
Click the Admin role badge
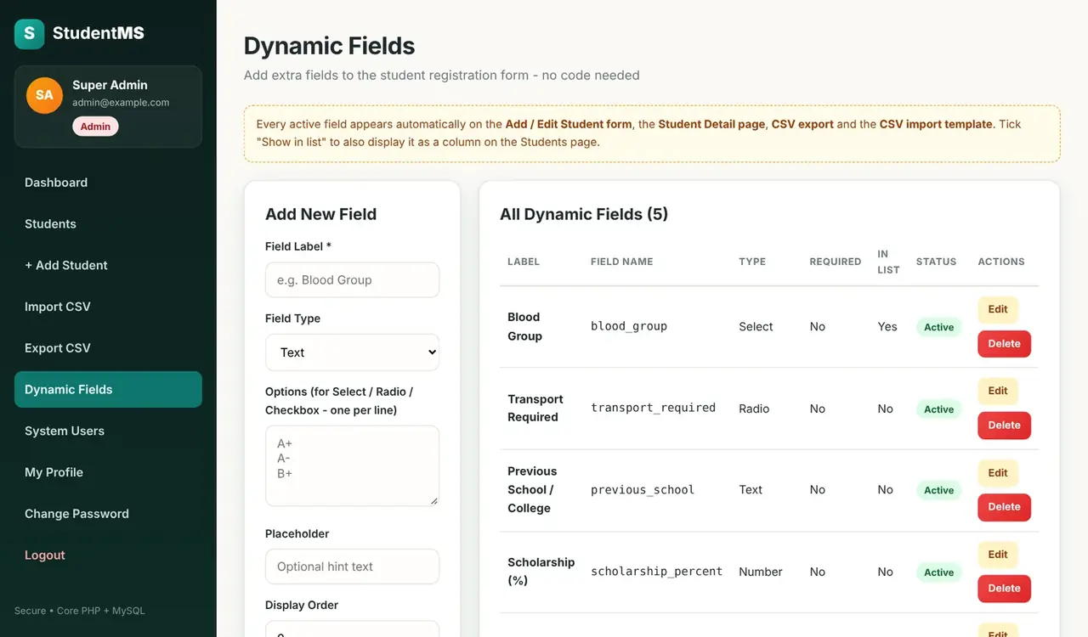(x=95, y=127)
